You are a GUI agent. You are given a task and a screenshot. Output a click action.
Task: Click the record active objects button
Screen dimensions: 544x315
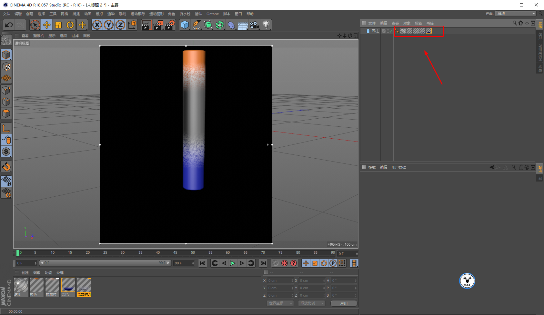275,263
